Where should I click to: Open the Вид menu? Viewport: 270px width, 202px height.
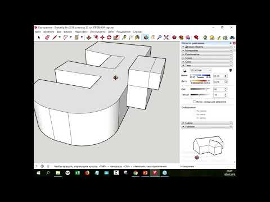click(59, 32)
